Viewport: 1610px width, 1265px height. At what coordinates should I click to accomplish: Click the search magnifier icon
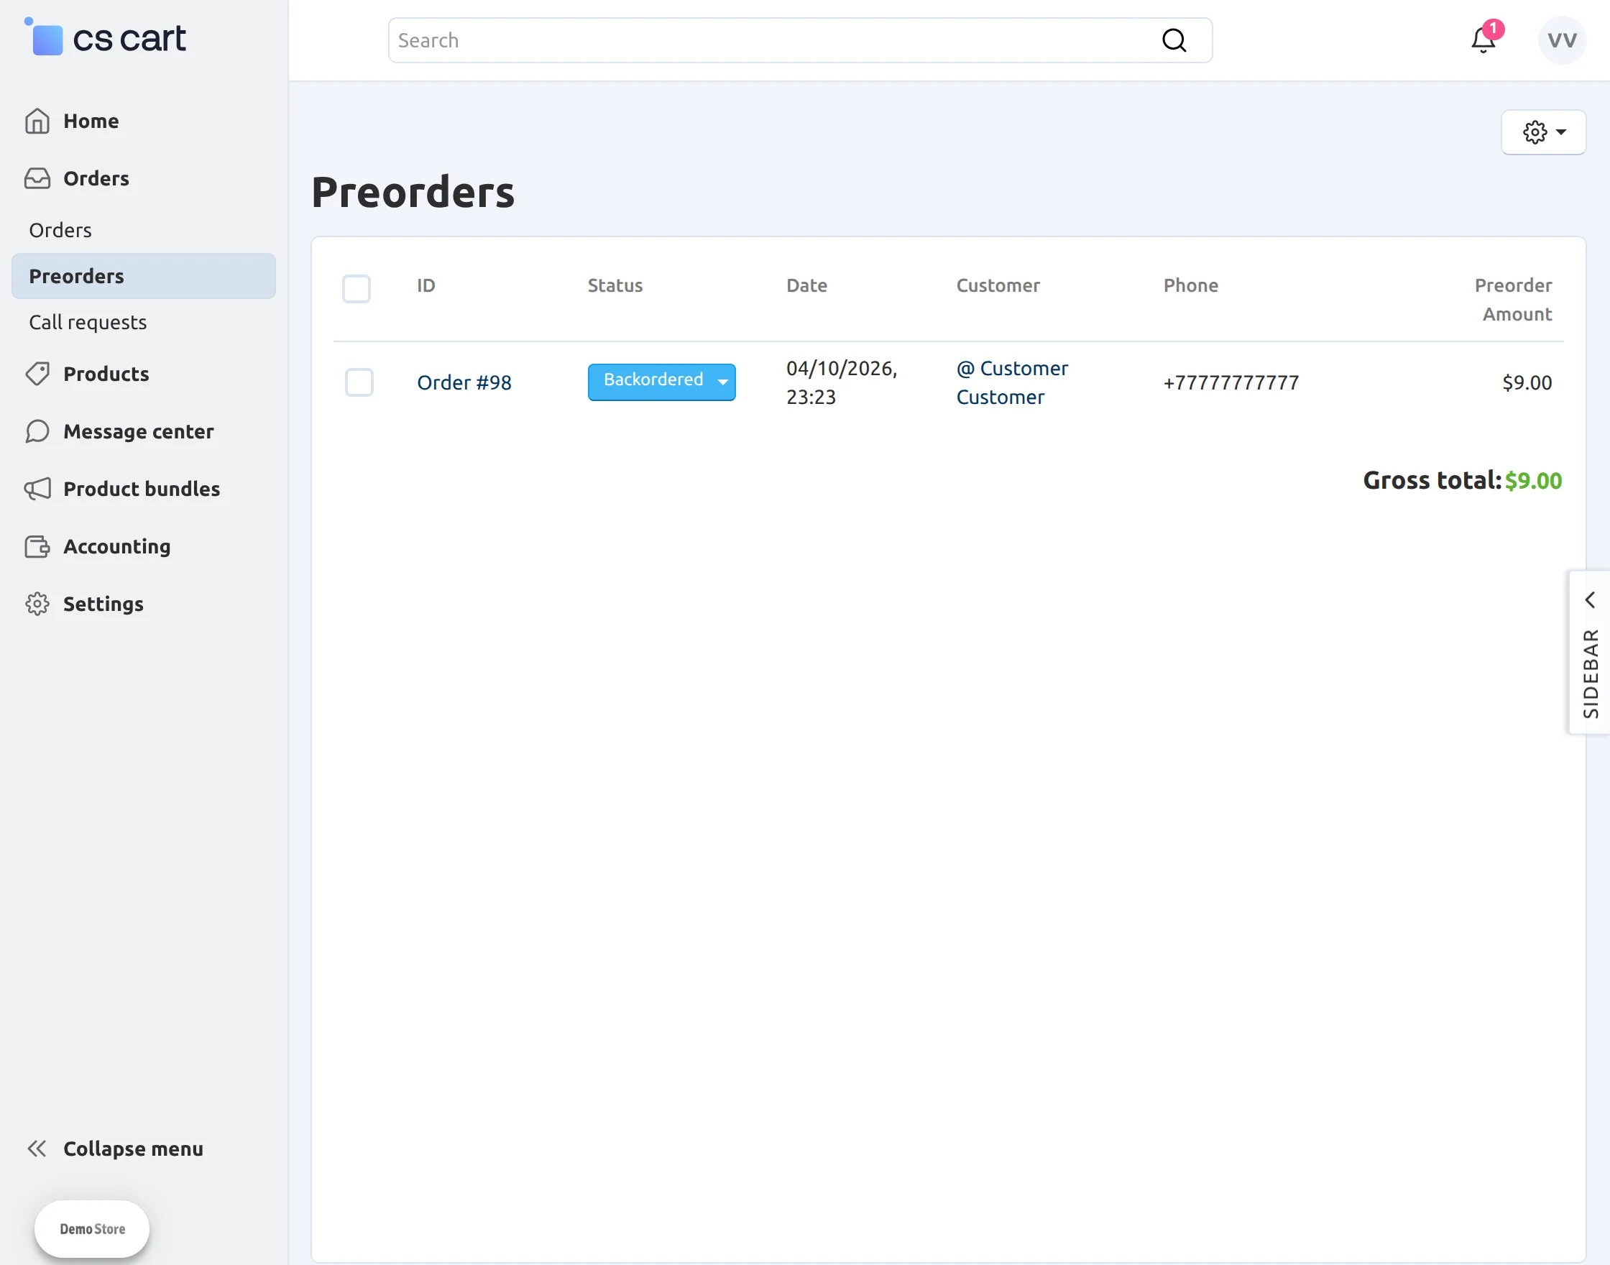click(x=1174, y=40)
